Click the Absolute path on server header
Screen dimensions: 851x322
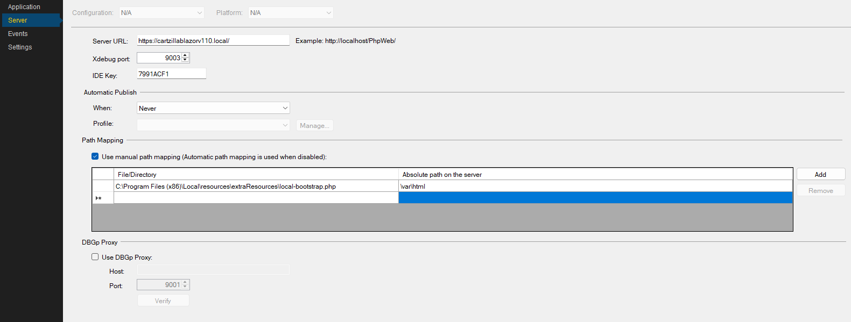(595, 175)
